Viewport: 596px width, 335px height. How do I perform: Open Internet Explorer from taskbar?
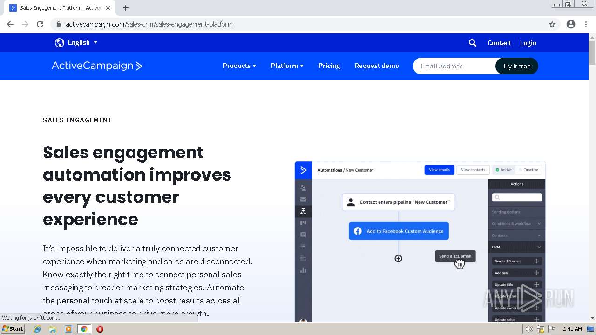[37, 329]
